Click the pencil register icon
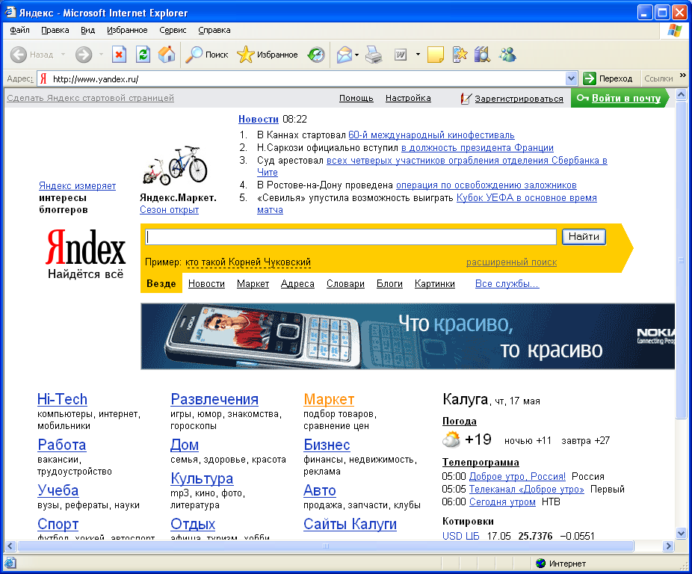This screenshot has height=574, width=692. point(466,99)
